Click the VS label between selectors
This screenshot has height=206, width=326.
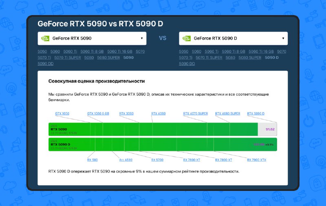pyautogui.click(x=163, y=38)
